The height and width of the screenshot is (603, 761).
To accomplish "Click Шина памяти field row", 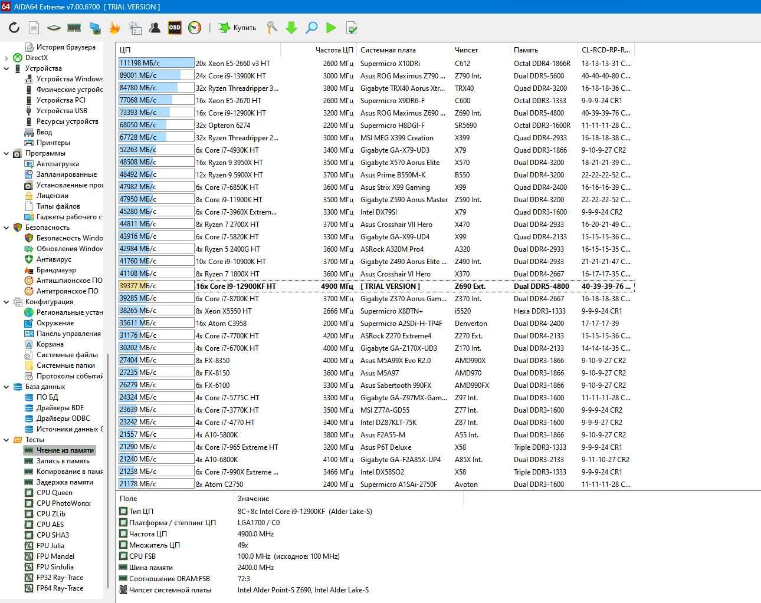I will (x=196, y=568).
